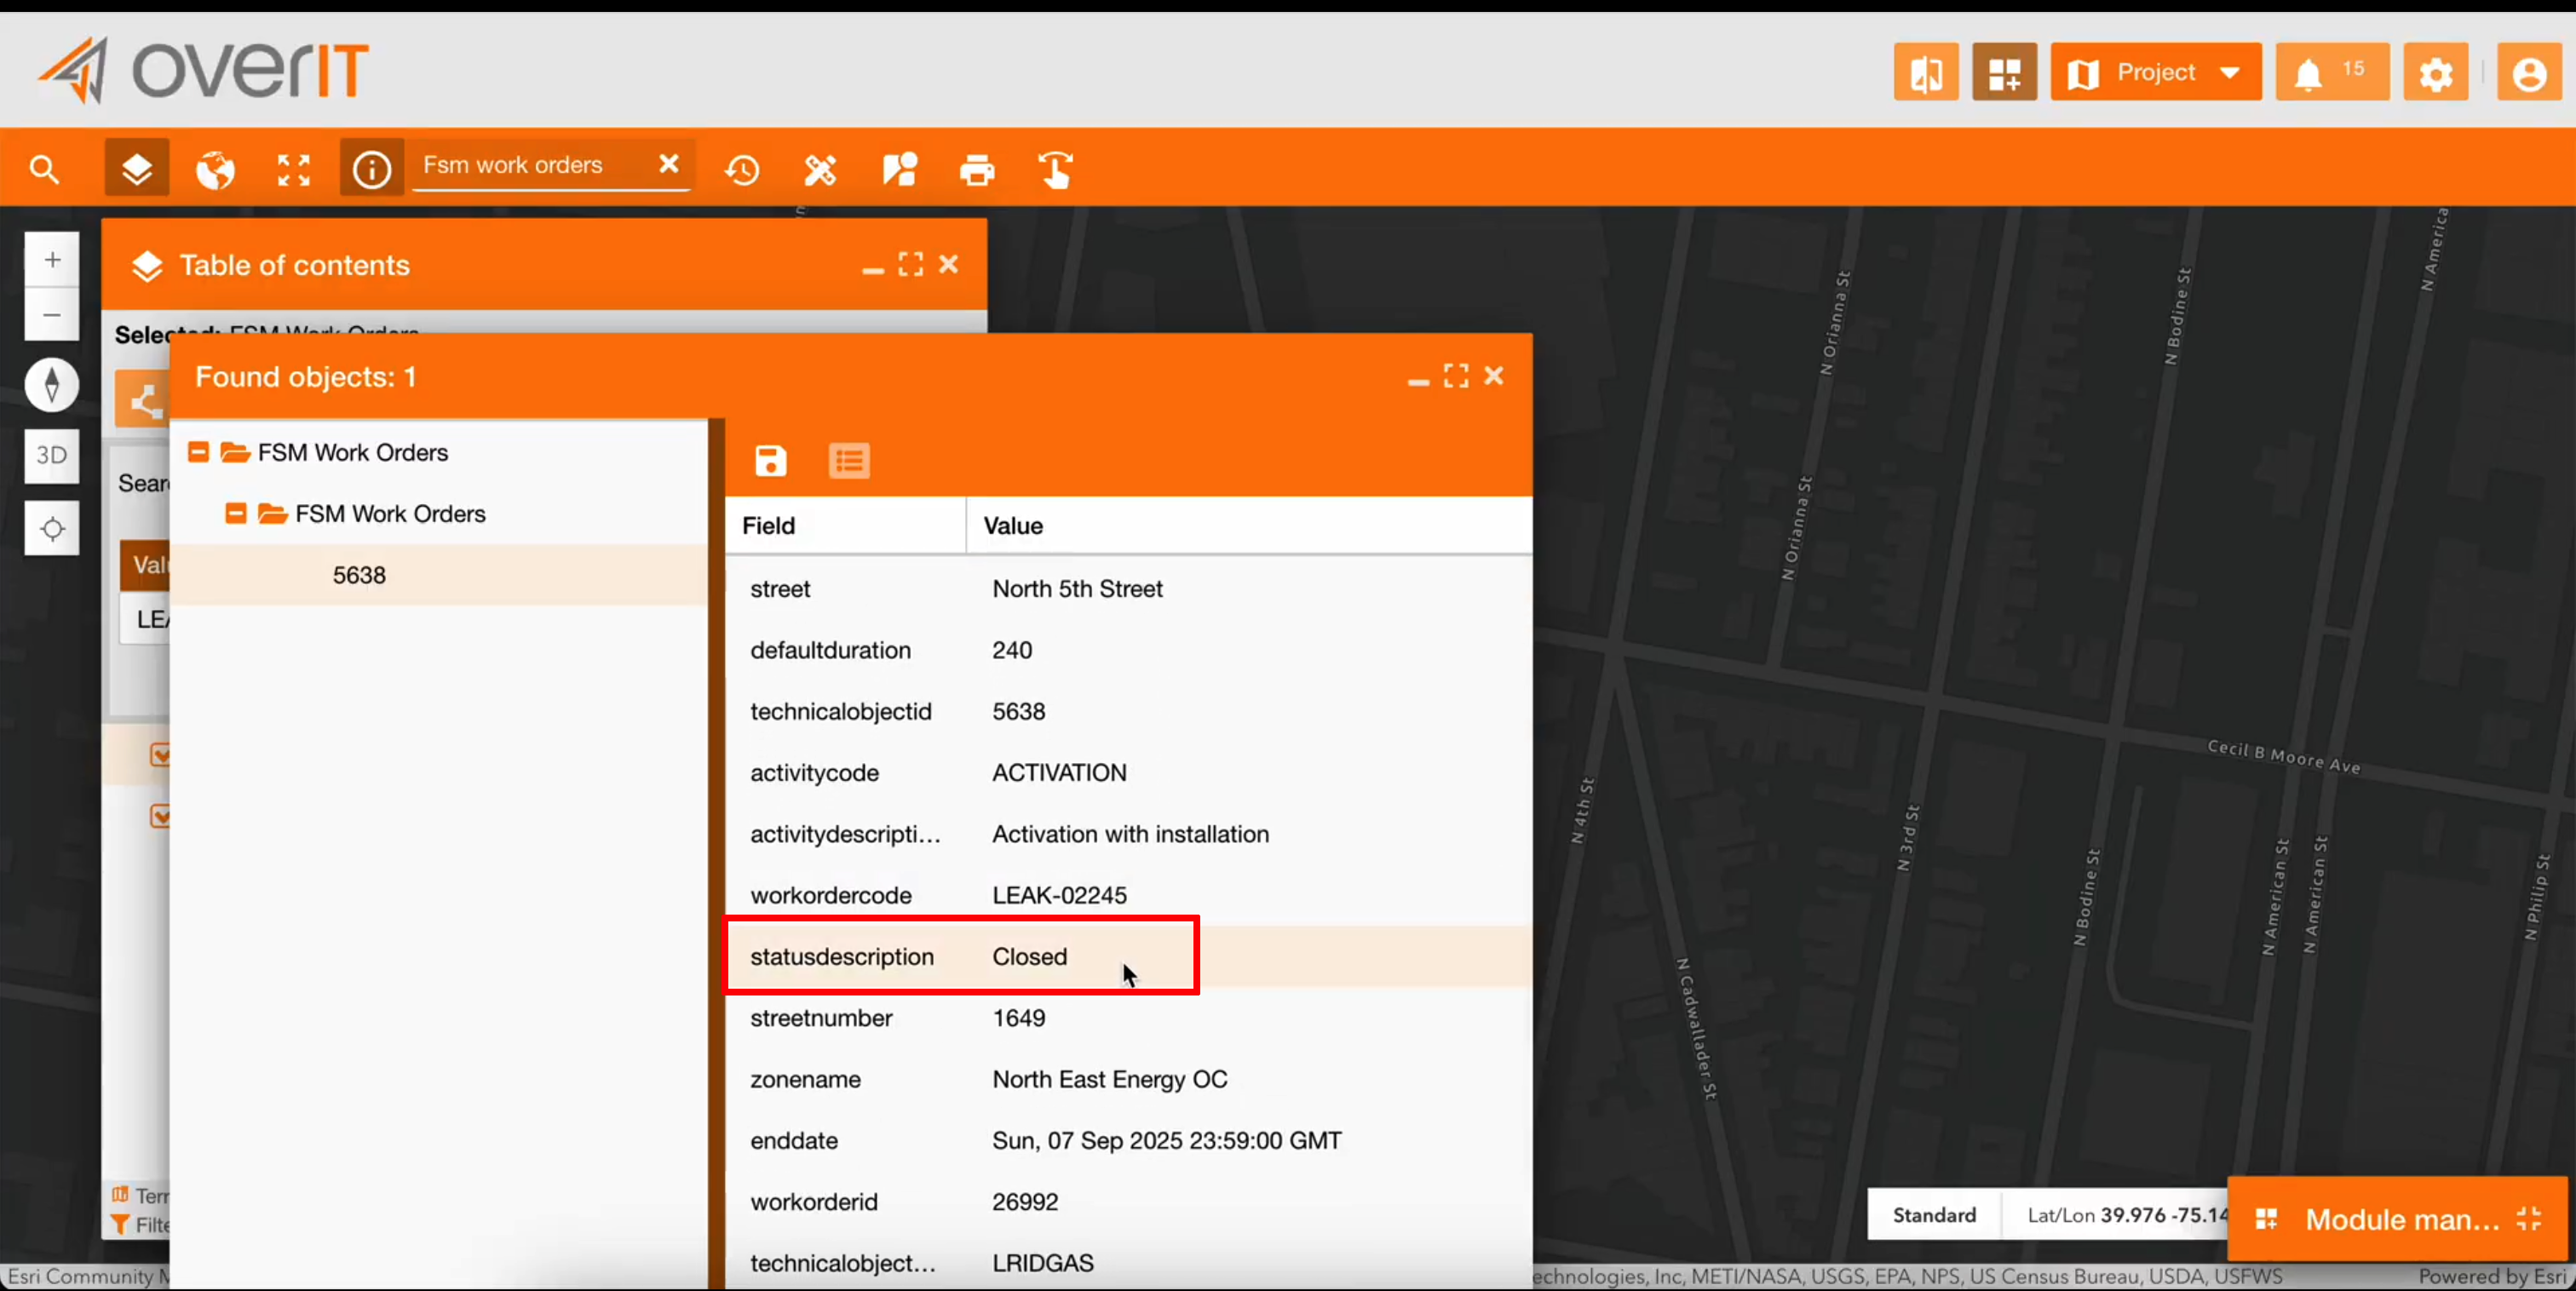Maximize the Table of contents panel
2576x1291 pixels.
[911, 264]
